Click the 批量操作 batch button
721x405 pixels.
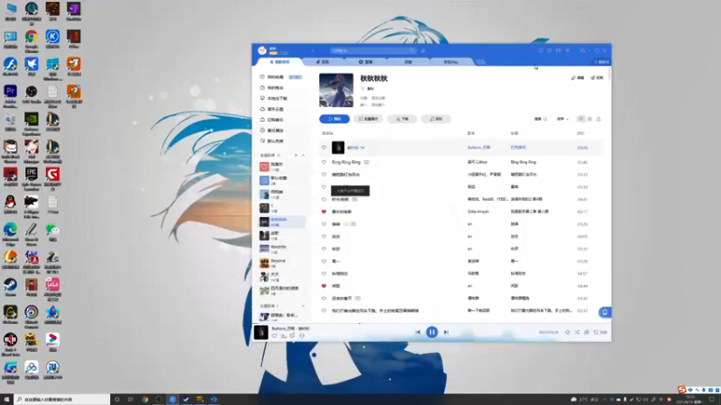click(369, 119)
